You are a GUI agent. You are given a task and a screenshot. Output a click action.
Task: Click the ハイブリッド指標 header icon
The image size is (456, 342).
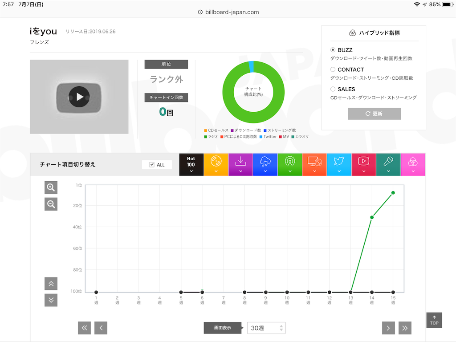click(x=352, y=33)
